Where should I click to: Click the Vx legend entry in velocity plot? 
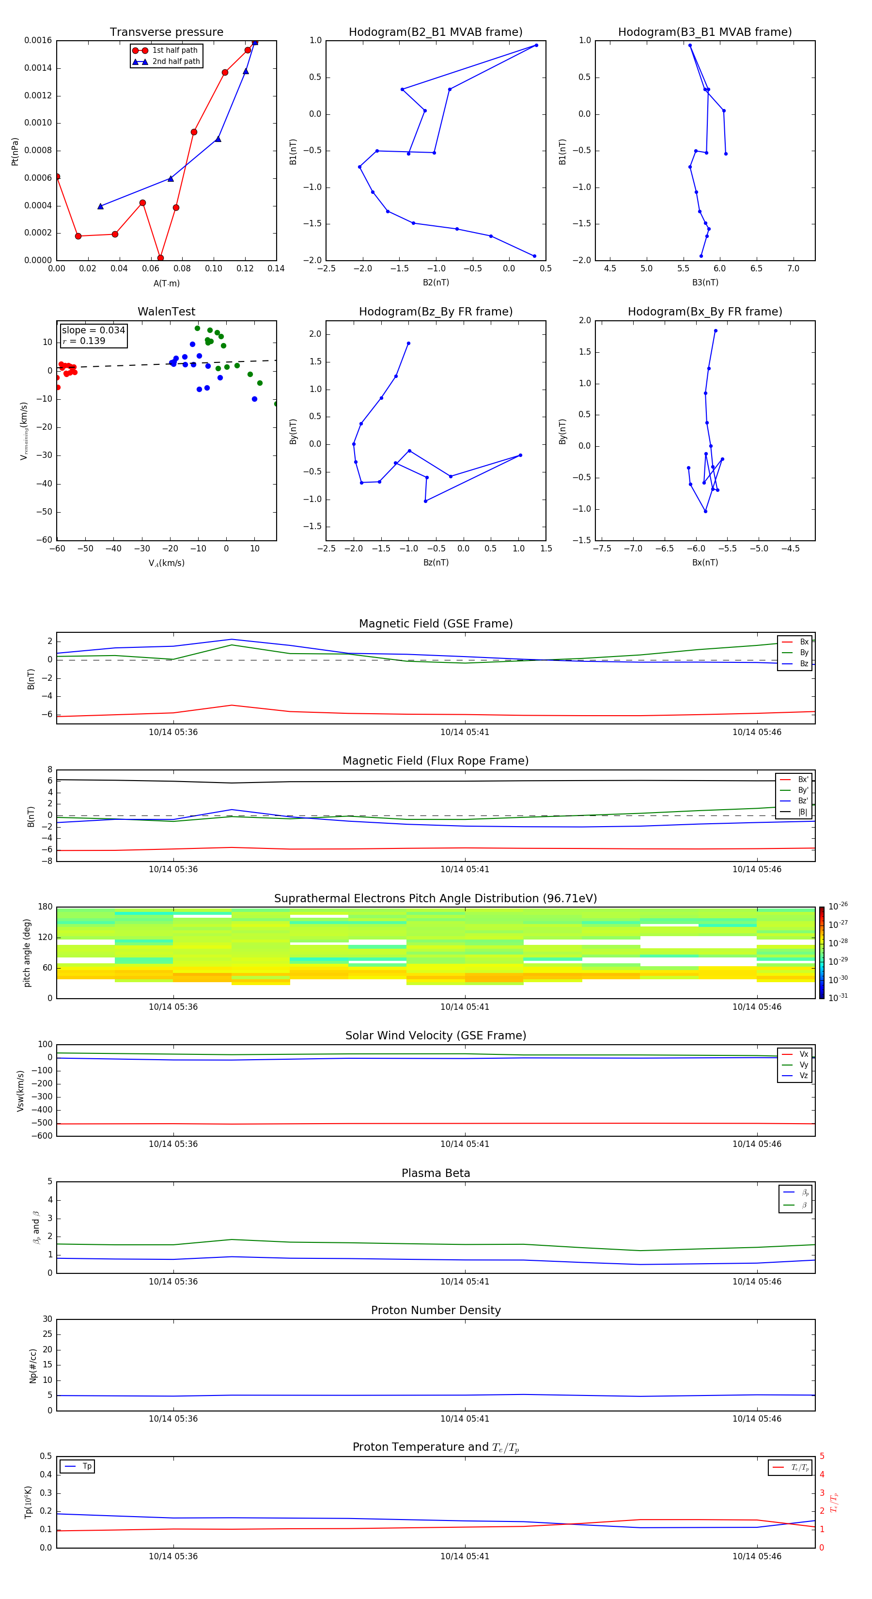pos(795,1054)
